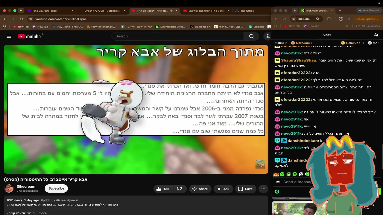Click fish13 in the chat leaderboard

tap(281, 43)
